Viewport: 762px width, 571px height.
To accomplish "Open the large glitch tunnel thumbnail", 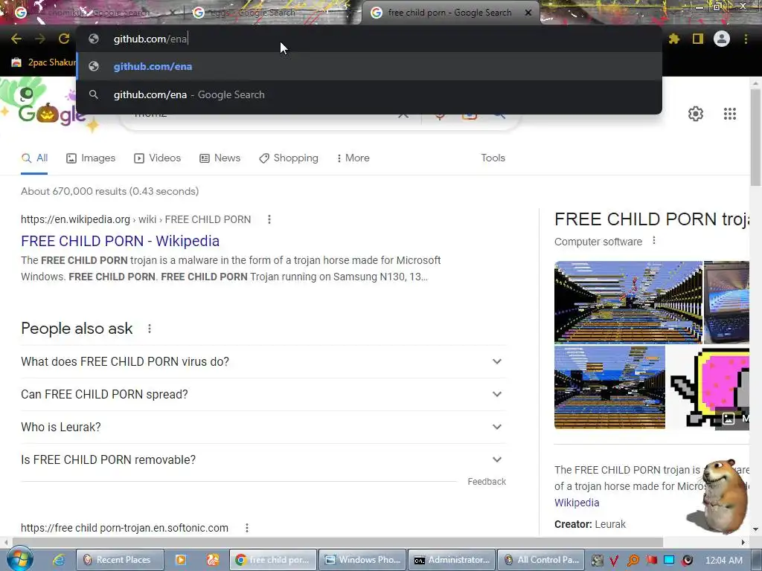I will tap(628, 302).
